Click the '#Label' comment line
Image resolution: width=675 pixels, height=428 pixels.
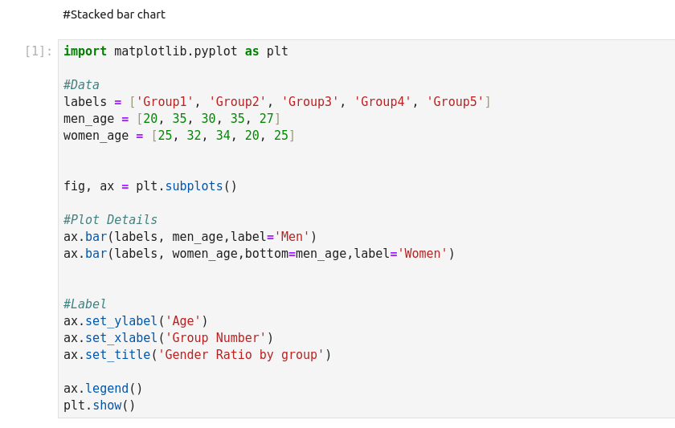pos(84,304)
